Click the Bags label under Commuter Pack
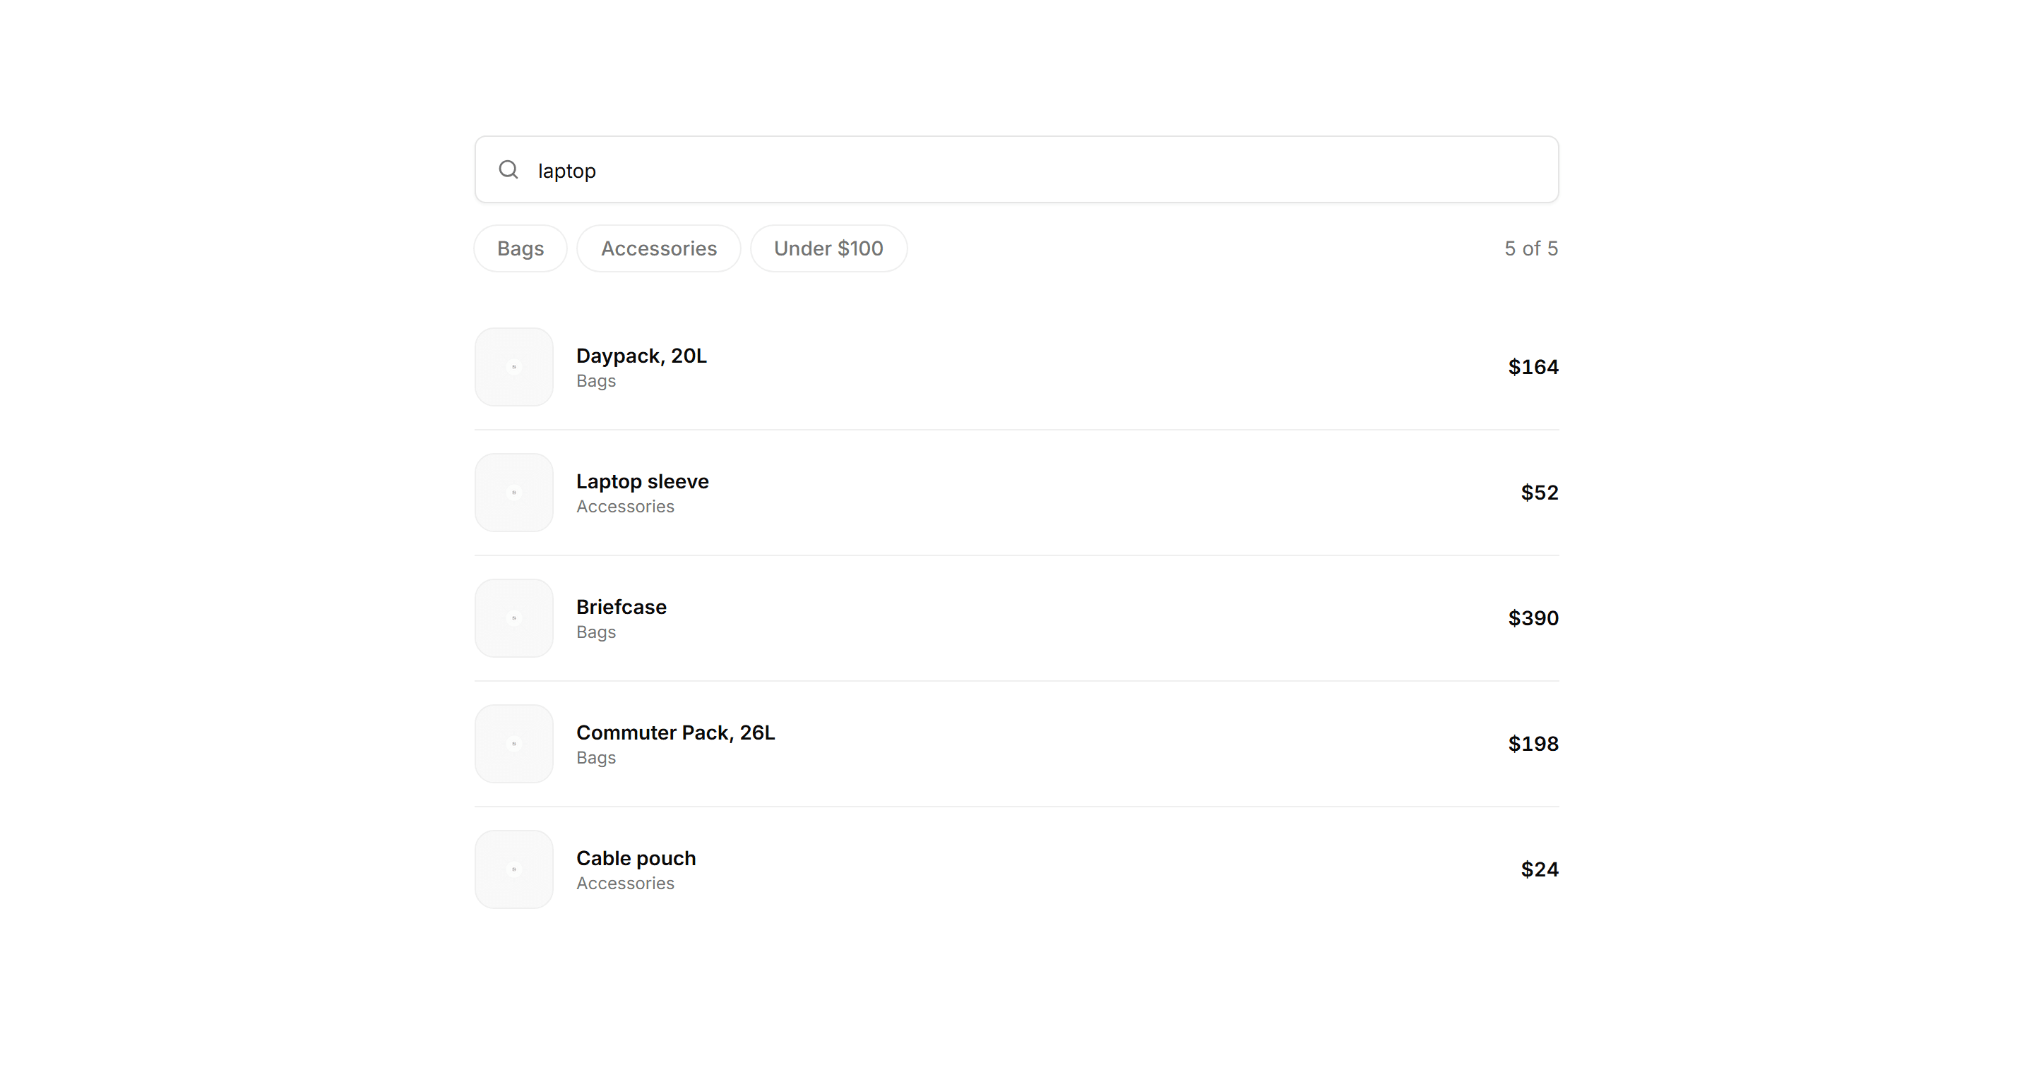 [x=595, y=758]
